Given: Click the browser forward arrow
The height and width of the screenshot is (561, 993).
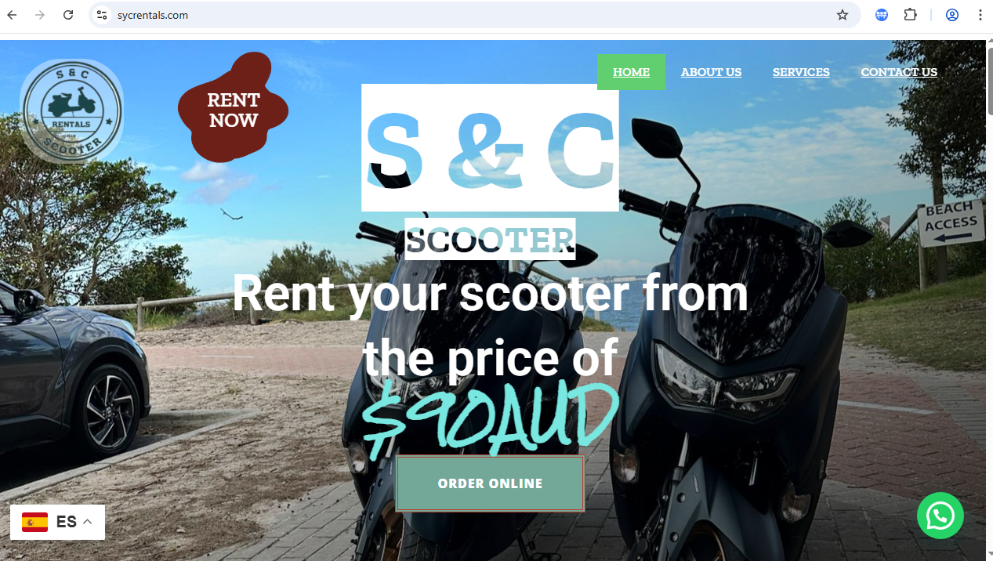Looking at the screenshot, I should [x=40, y=15].
